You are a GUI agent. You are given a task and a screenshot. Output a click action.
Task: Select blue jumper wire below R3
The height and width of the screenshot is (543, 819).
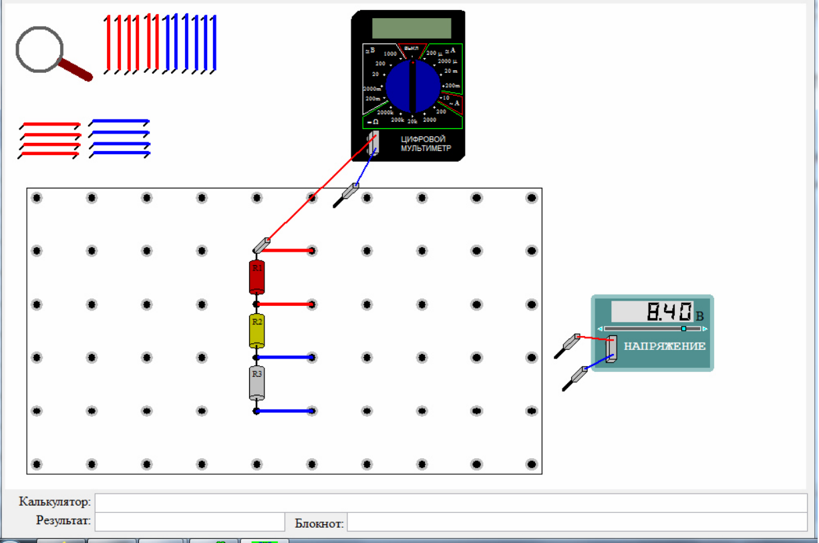click(x=285, y=411)
